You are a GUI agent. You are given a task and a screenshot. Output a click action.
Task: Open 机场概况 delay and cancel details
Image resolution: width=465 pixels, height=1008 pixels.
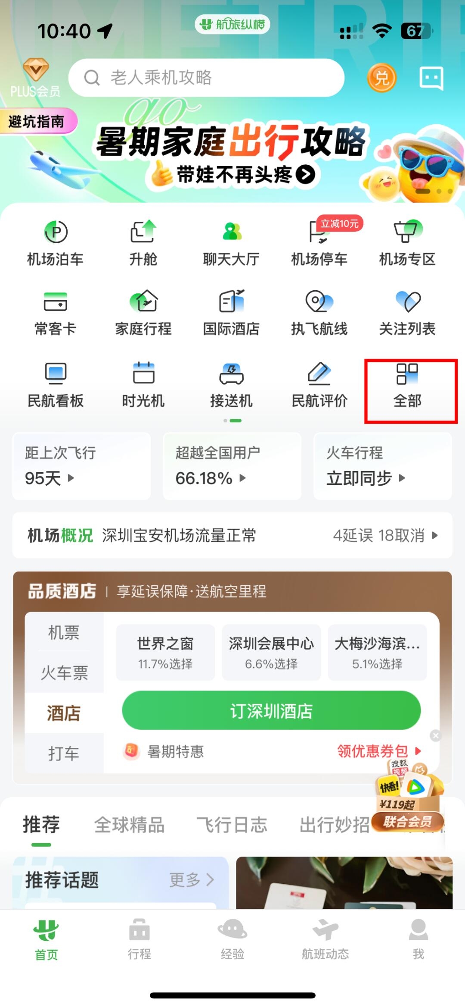pos(385,535)
